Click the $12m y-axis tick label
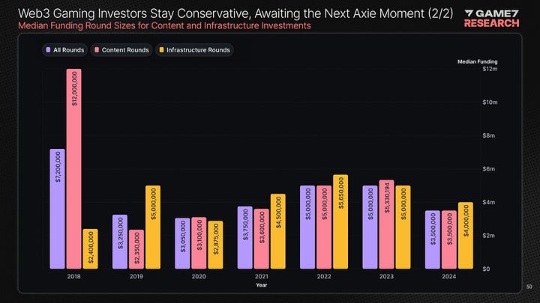 coord(489,69)
